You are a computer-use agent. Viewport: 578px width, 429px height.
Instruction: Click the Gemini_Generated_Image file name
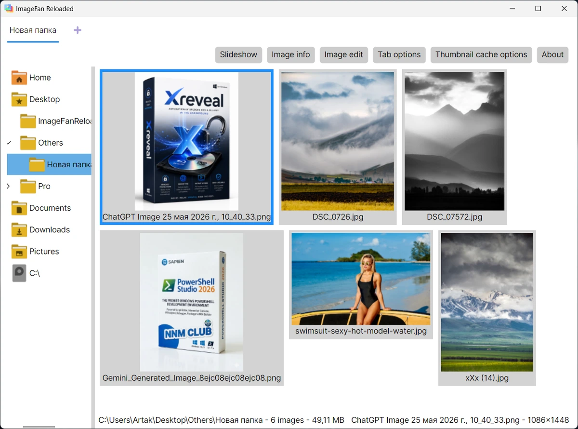tap(192, 378)
